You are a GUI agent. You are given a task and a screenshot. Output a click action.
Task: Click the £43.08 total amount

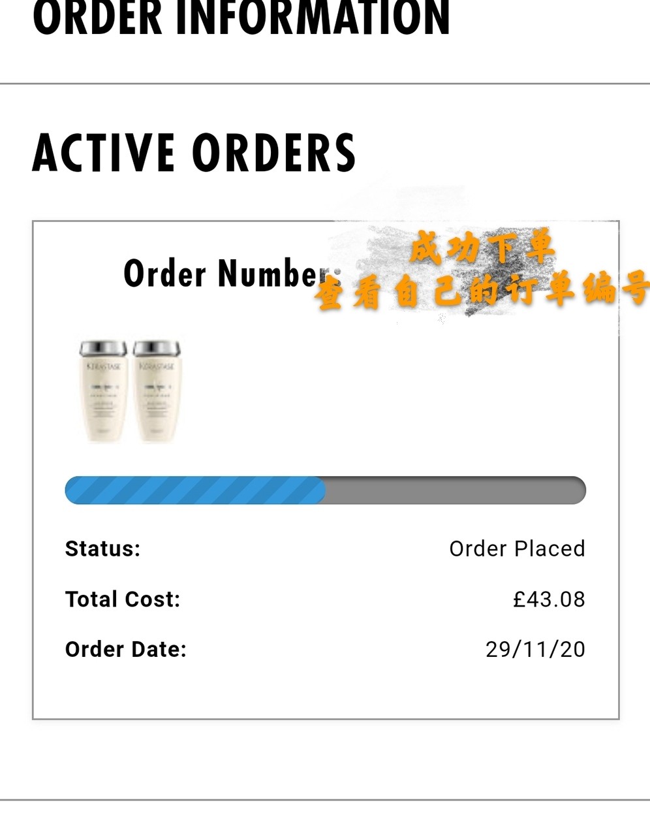(x=549, y=599)
